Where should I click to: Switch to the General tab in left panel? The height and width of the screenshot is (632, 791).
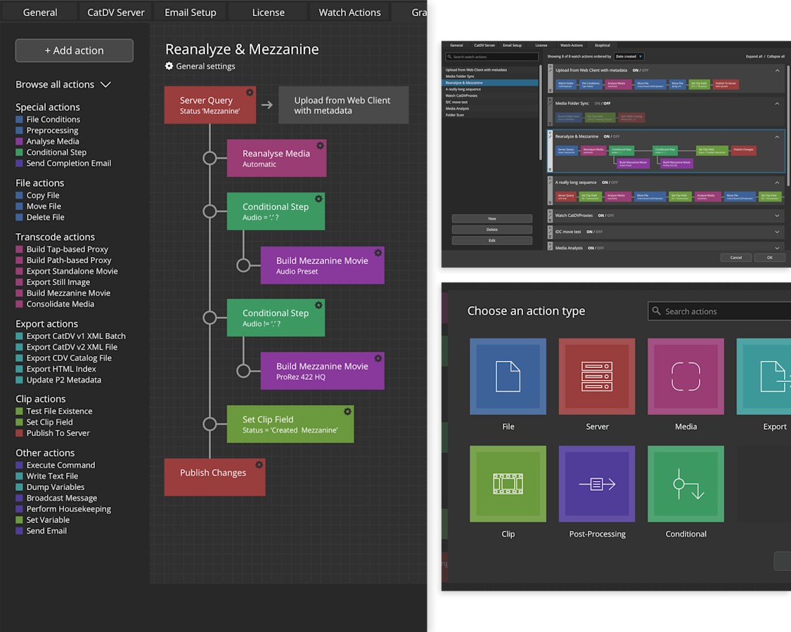coord(40,12)
